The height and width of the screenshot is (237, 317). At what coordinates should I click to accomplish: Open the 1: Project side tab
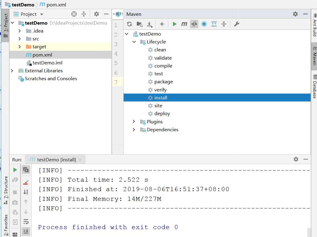pyautogui.click(x=5, y=25)
